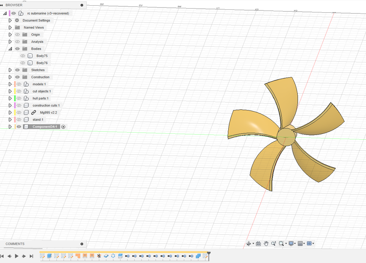Screen dimensions: 366x263
Task: Expand the construction cuts:1 component
Action: coord(10,105)
